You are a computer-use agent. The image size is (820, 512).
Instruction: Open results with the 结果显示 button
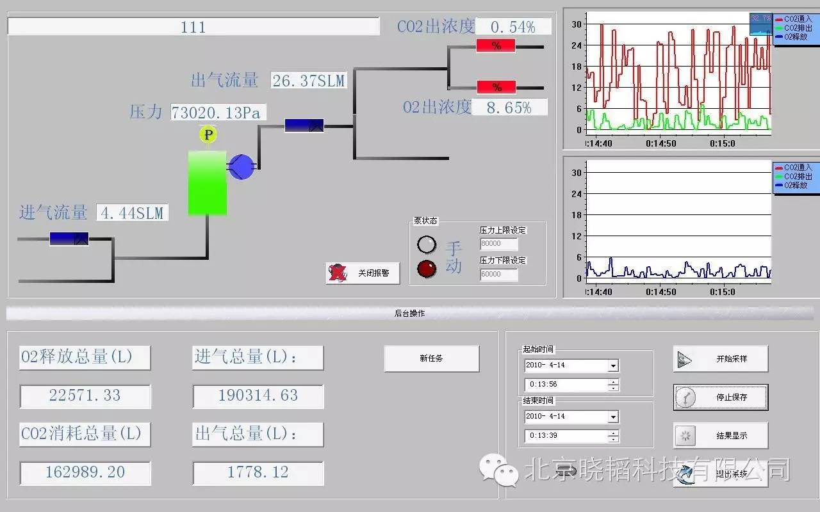pyautogui.click(x=720, y=436)
